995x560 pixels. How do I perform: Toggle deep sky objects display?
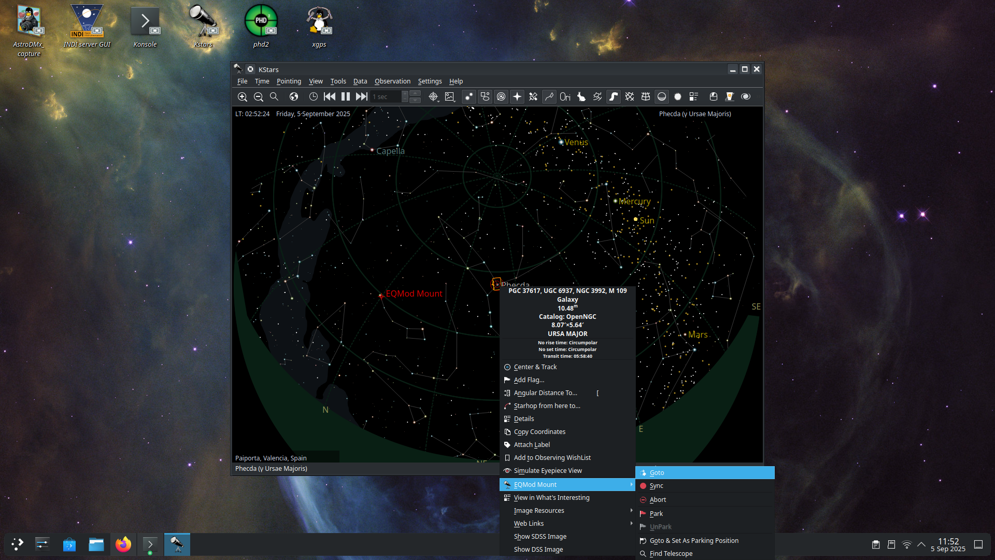point(485,97)
